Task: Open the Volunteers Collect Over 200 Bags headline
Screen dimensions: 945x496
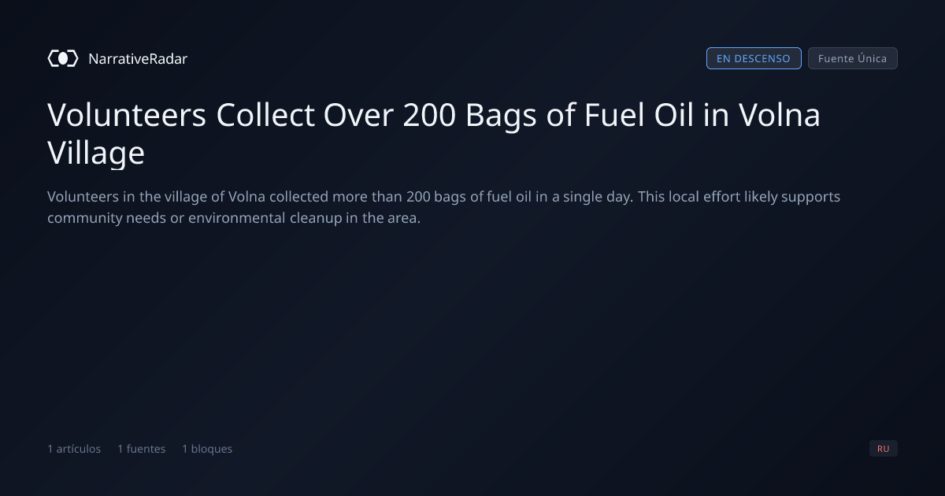Action: click(434, 134)
